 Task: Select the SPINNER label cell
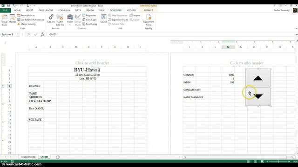(190, 75)
